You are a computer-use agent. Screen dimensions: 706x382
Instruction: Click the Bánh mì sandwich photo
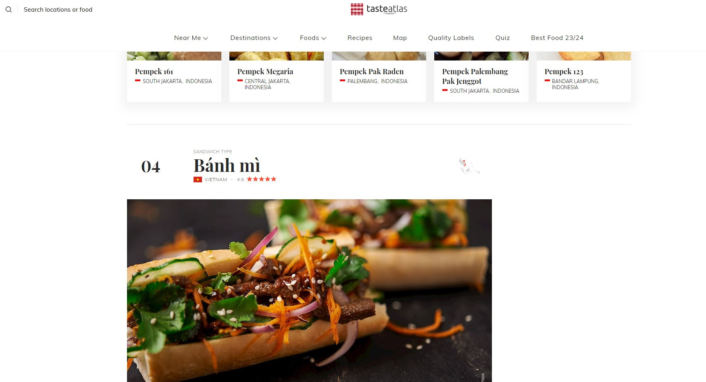[309, 290]
